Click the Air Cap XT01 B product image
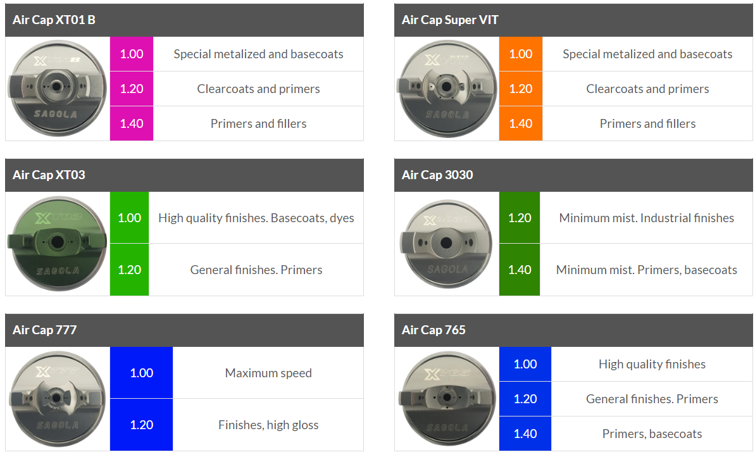 pos(58,89)
